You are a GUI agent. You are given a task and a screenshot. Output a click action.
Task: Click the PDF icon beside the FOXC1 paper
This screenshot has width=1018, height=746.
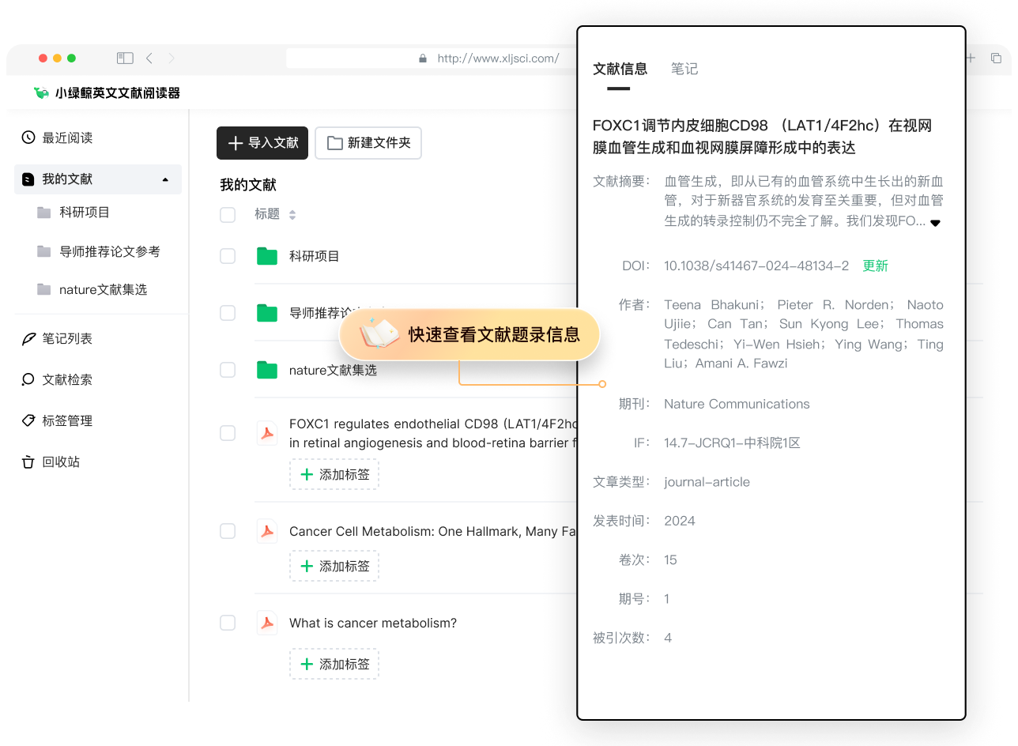pyautogui.click(x=267, y=433)
